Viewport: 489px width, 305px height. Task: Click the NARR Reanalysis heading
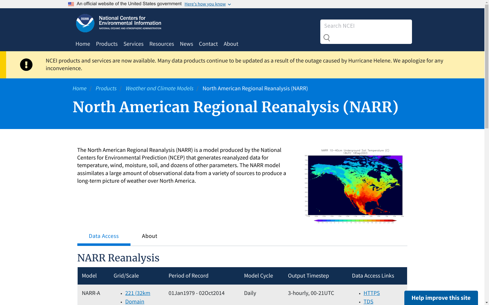click(x=118, y=258)
